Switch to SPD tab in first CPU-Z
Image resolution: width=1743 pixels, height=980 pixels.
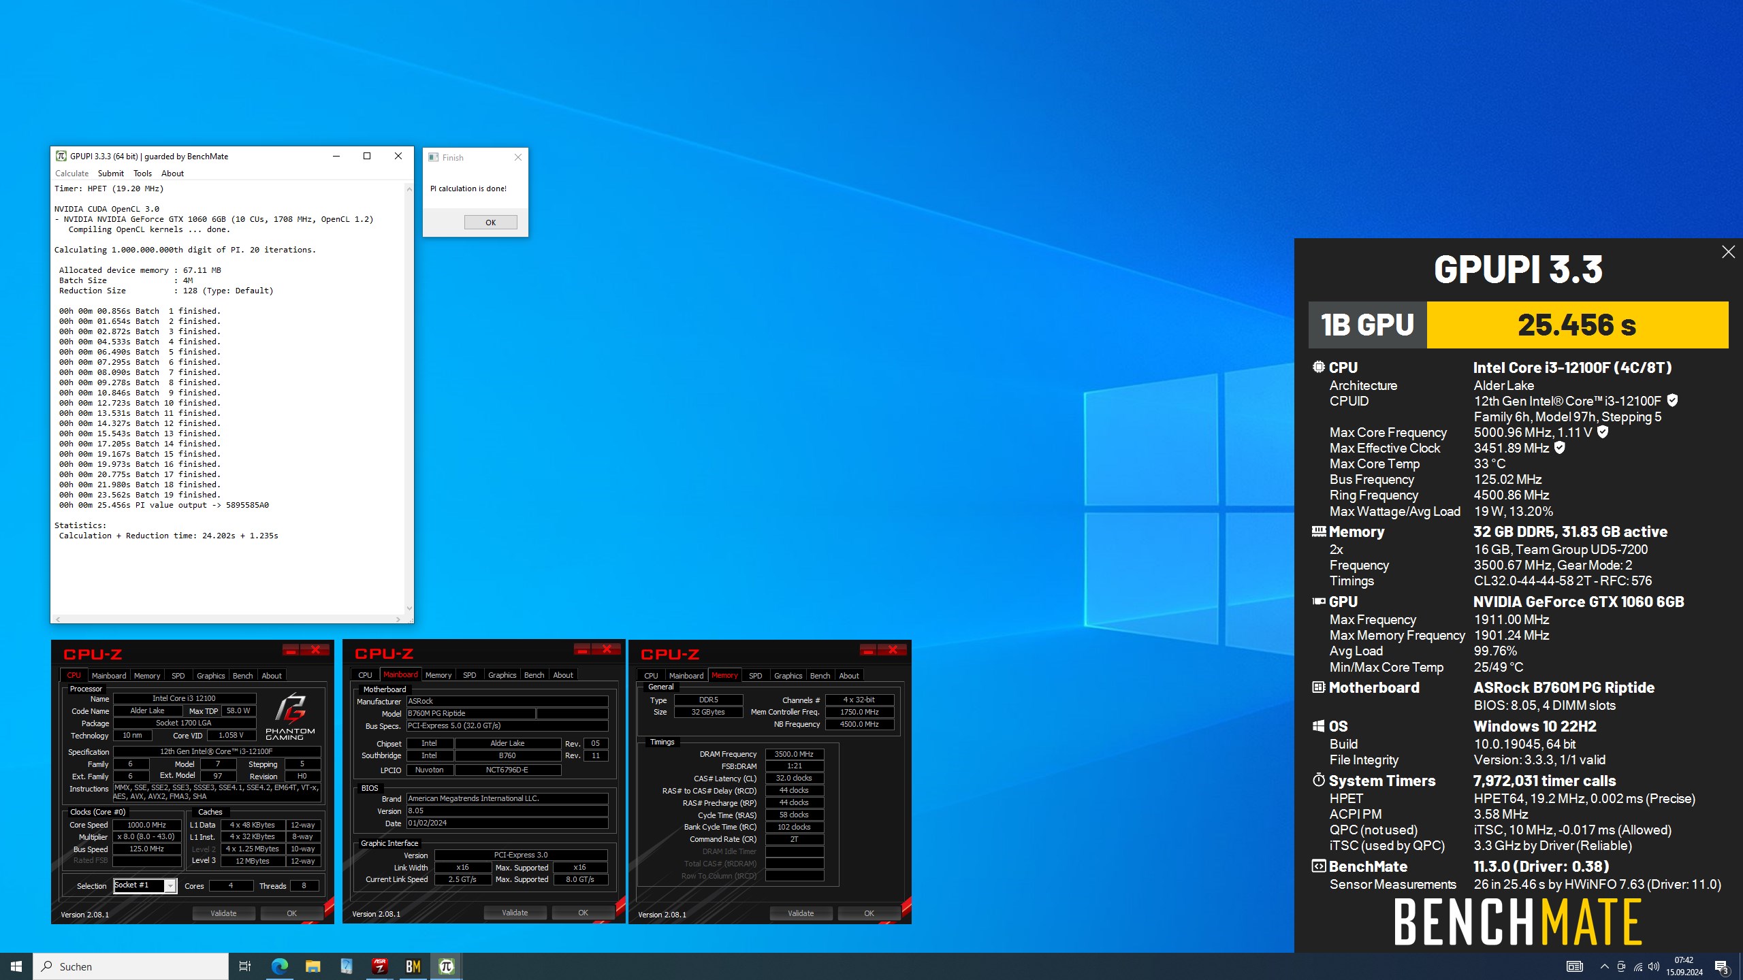(178, 675)
